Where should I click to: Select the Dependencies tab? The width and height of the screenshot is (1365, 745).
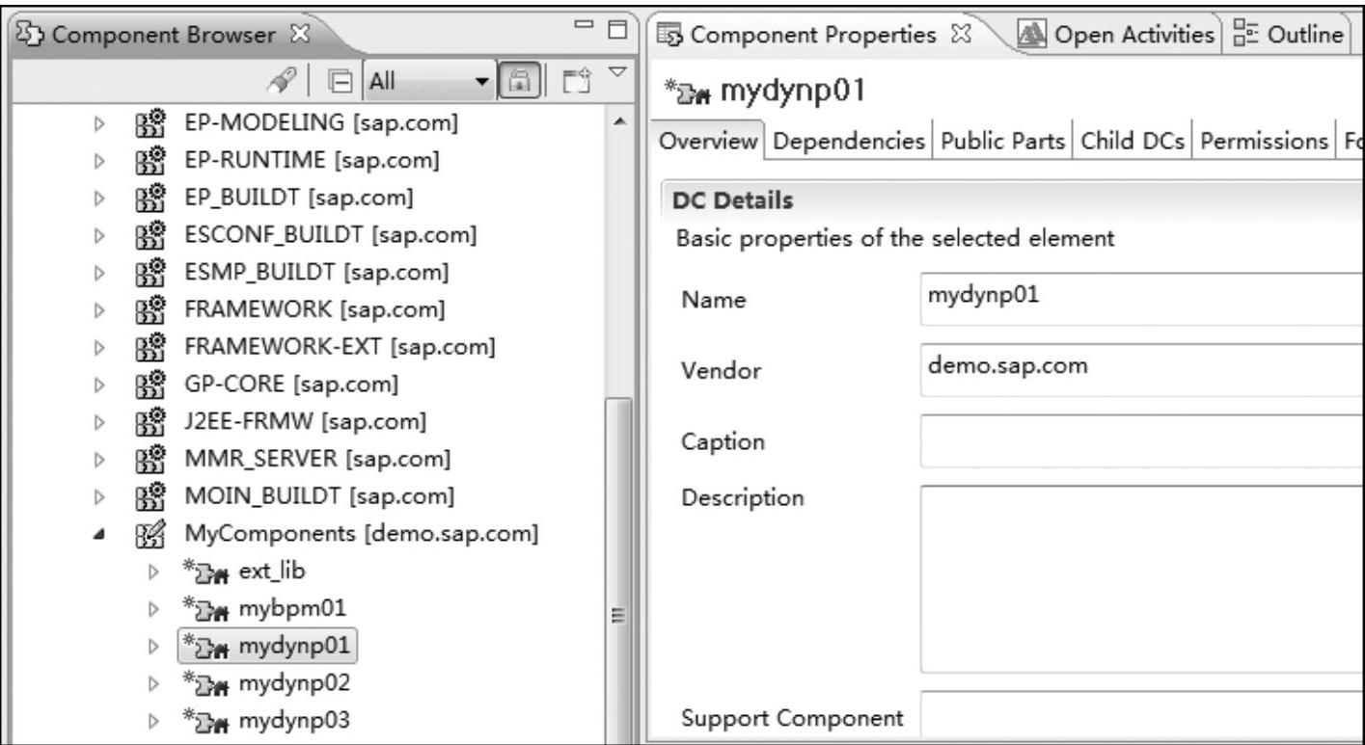pos(847,140)
